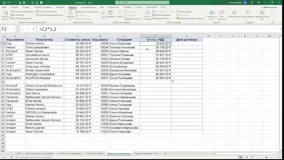Screen dimensions: 284x160
Task: Collapse the ribbon with the bottom-right chevron
Action: (280, 22)
